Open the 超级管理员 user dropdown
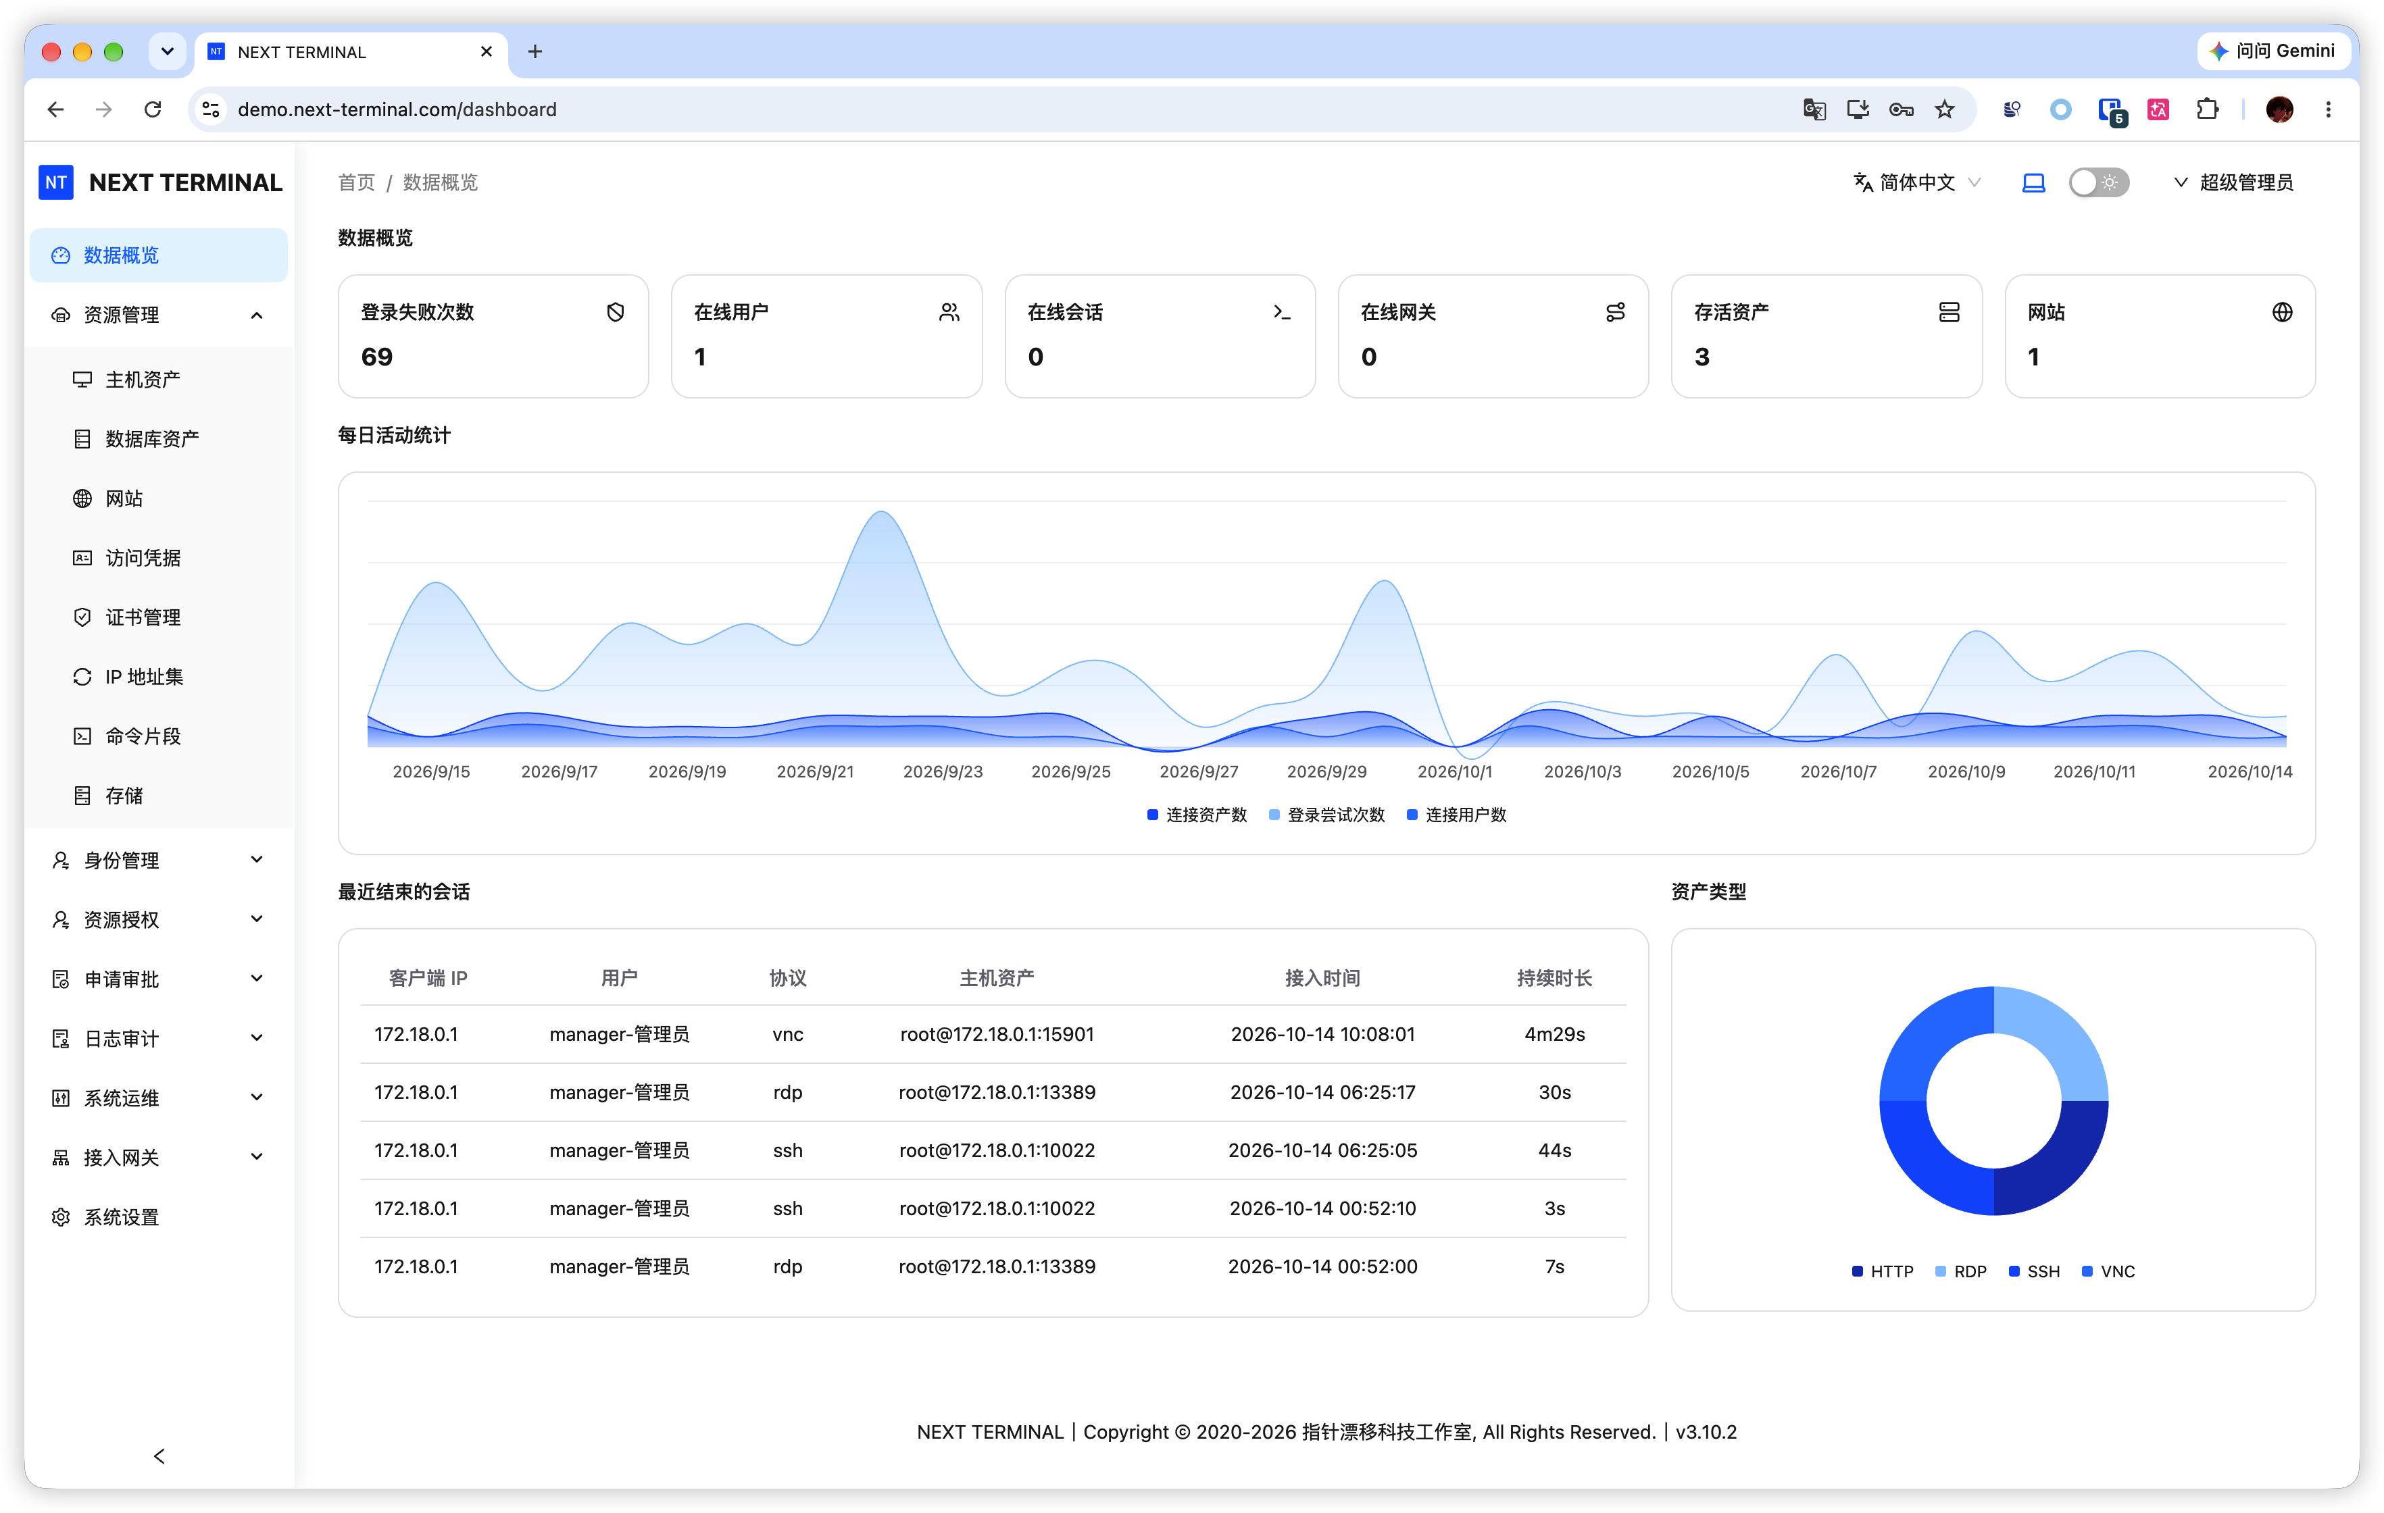This screenshot has width=2384, height=1513. coord(2233,182)
